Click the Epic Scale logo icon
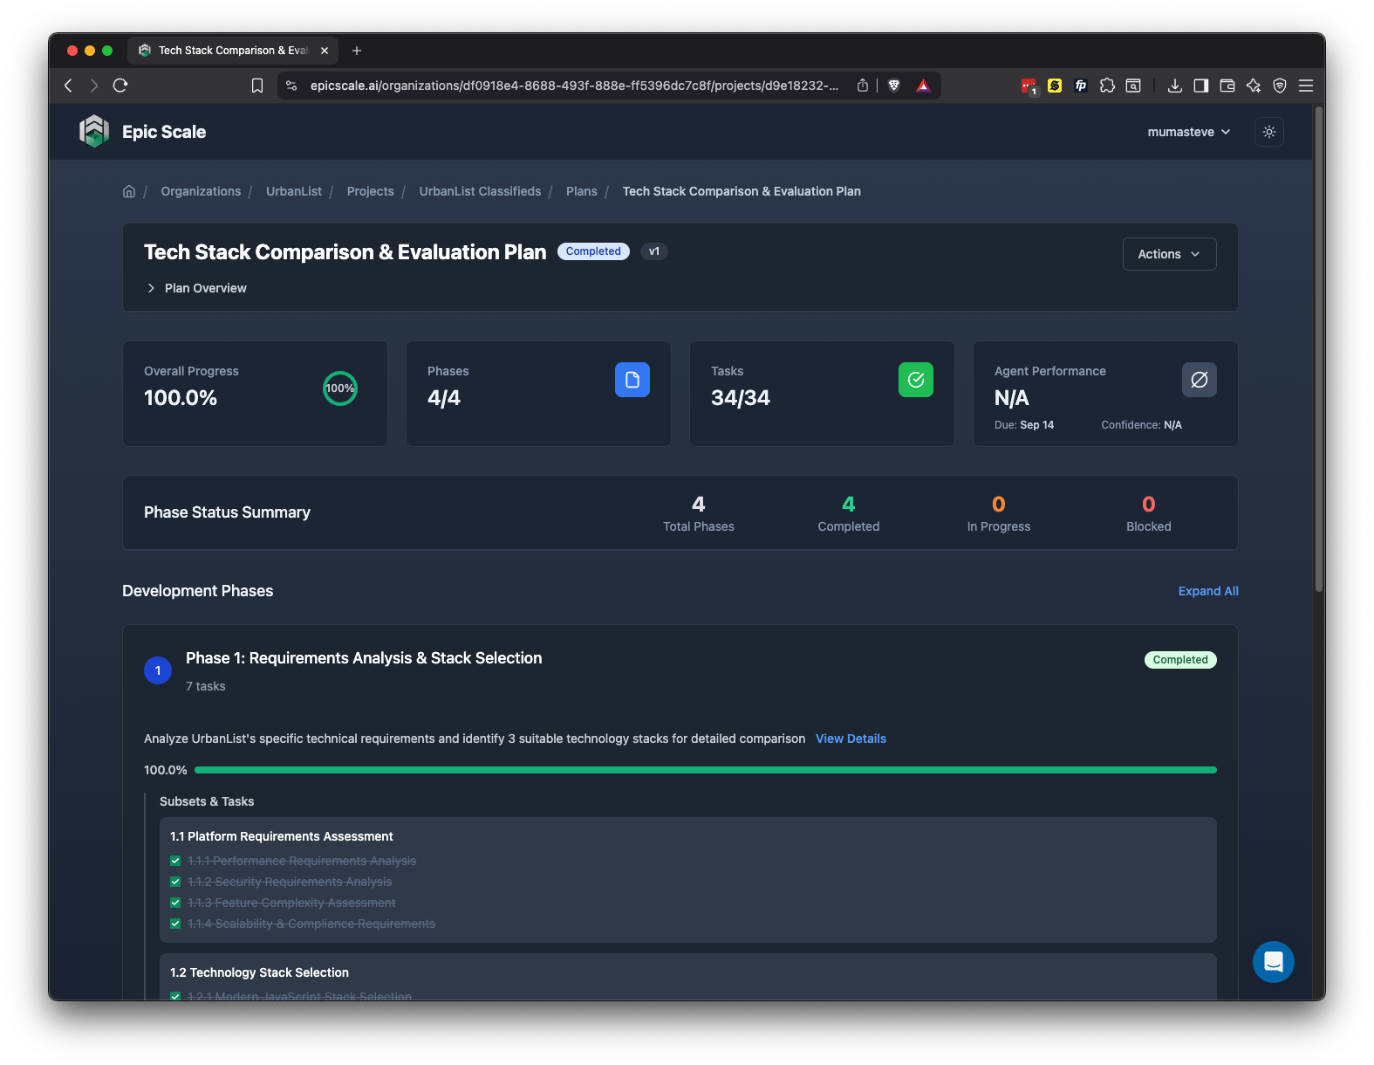This screenshot has width=1374, height=1065. click(94, 132)
